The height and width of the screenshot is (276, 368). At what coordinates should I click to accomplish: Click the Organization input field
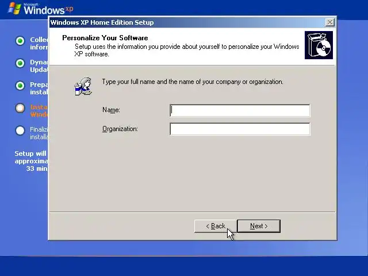240,129
